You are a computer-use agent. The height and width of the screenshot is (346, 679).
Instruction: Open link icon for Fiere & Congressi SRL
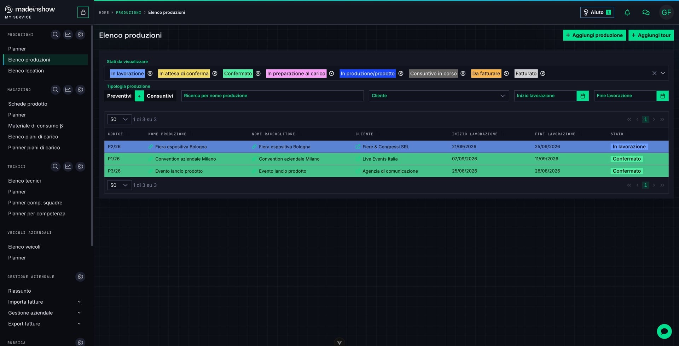point(358,147)
